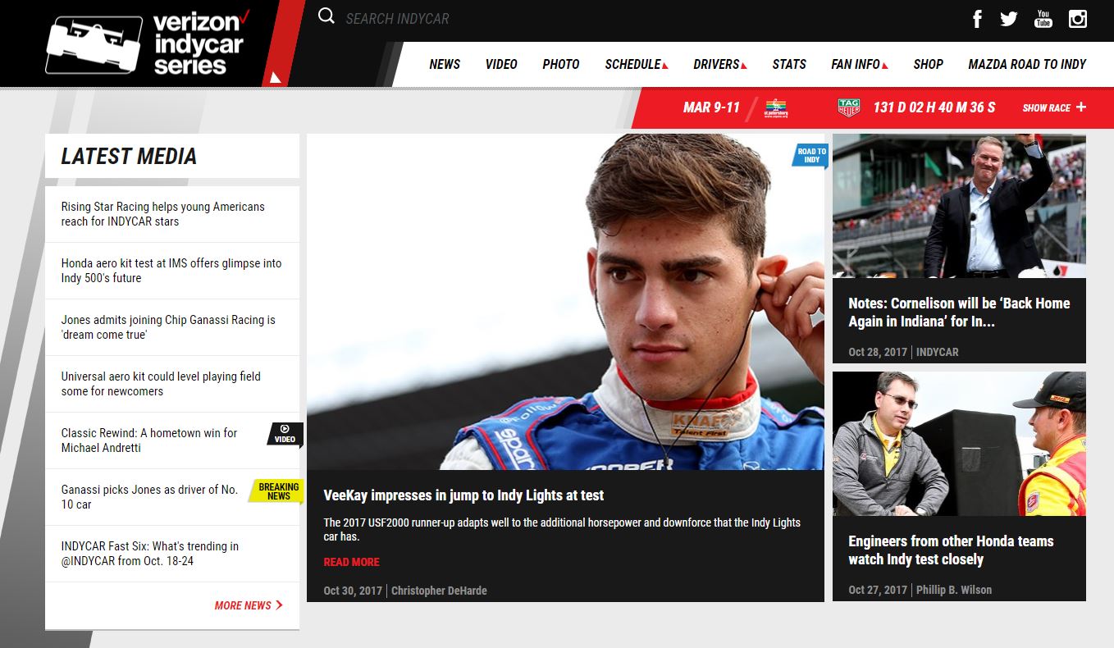Click VeeKay impresses headline

pos(463,495)
